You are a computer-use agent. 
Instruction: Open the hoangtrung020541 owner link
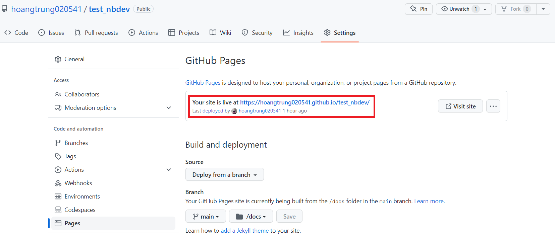[x=46, y=9]
